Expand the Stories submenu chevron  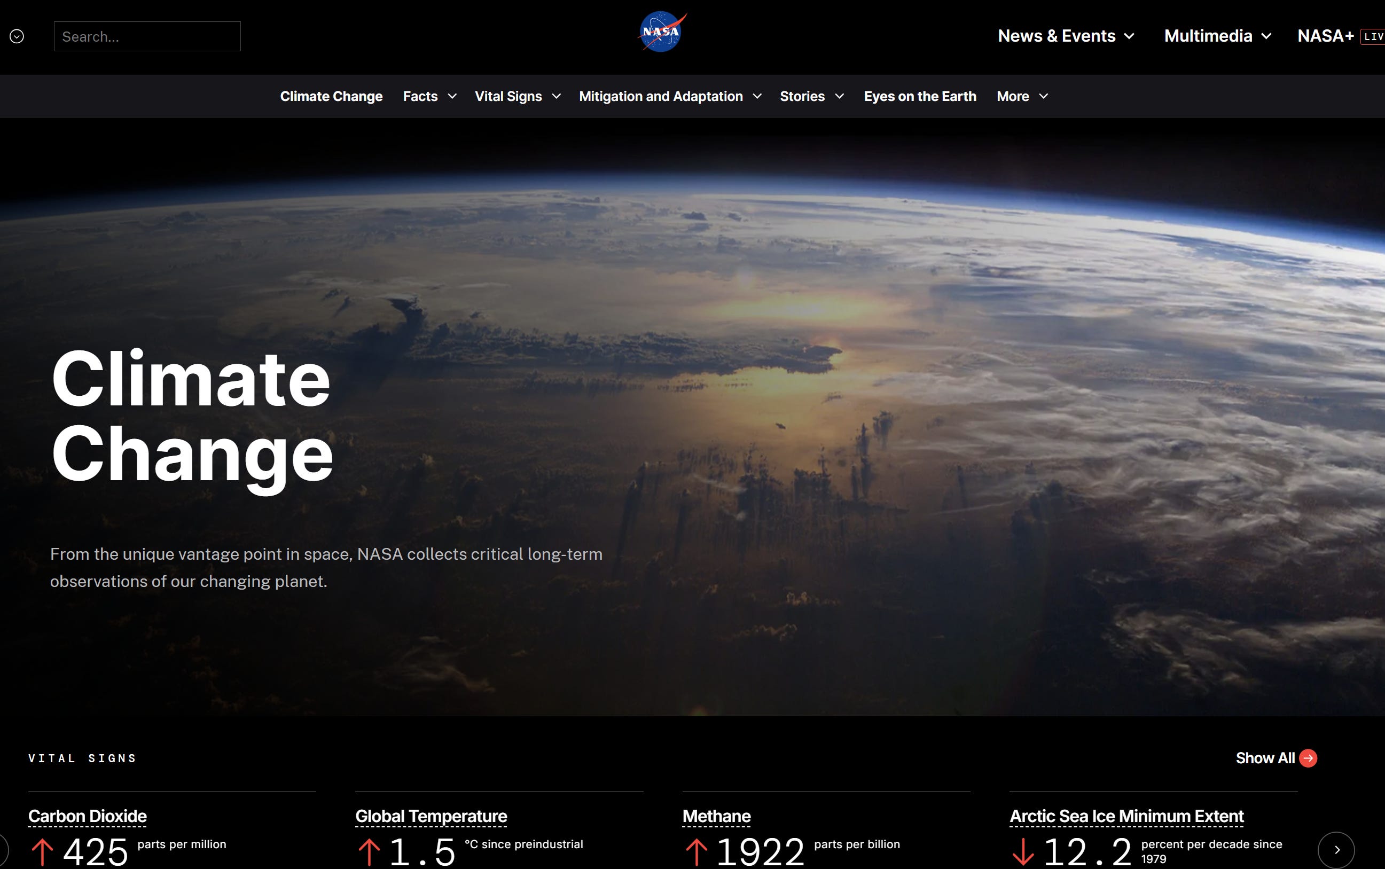click(840, 96)
